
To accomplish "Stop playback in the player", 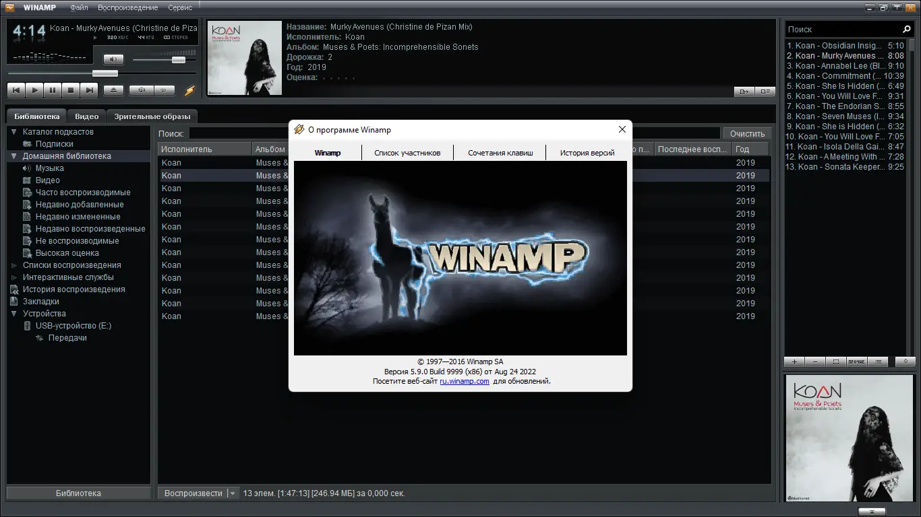I will coord(71,90).
